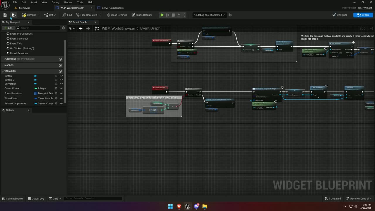Toggle Hide Unrelated nodes
Image resolution: width=375 pixels, height=211 pixels.
pos(86,15)
